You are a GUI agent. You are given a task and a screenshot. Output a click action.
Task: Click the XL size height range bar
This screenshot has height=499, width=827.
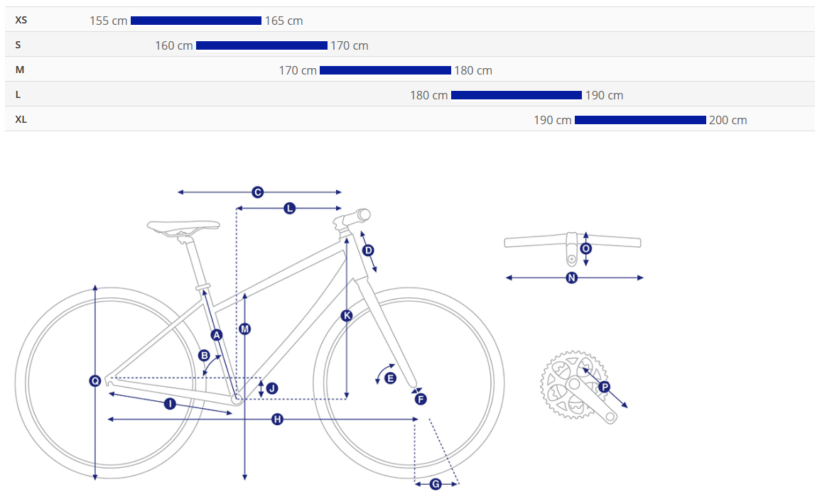click(x=640, y=120)
